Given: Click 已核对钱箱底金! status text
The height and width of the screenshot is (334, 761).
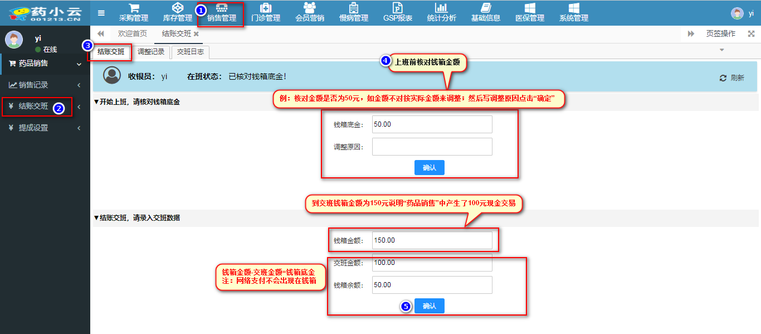Looking at the screenshot, I should 257,76.
